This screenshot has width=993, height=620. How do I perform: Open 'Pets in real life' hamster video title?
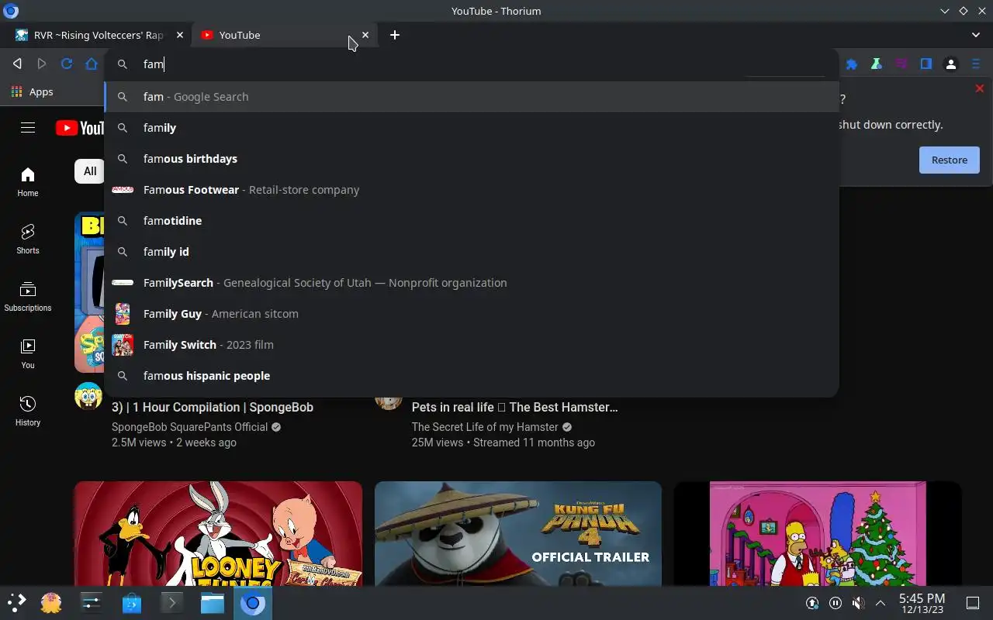point(514,407)
